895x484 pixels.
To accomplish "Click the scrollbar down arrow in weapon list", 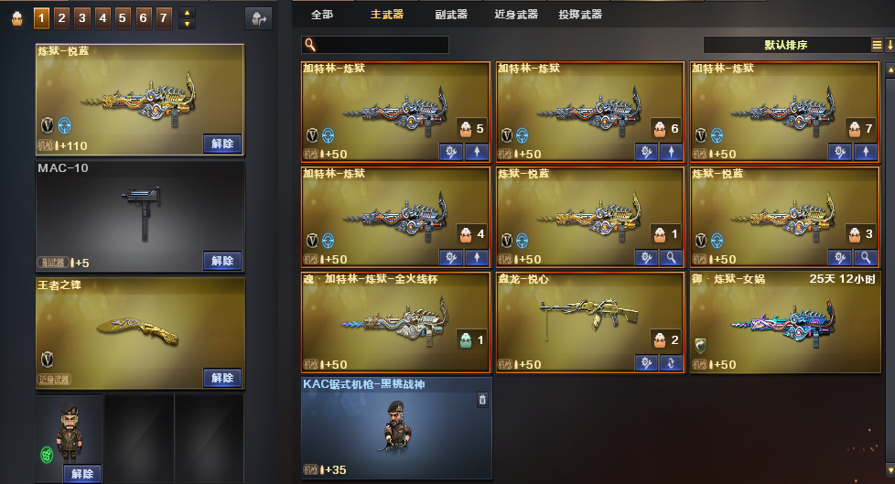I will (x=890, y=469).
